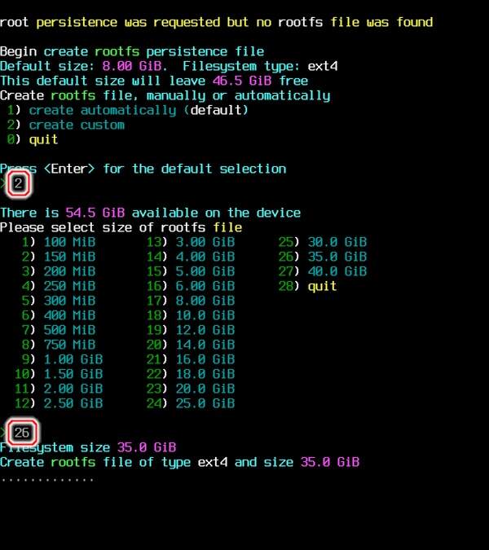The image size is (489, 550).
Task: Click the highlighted '26' input entry
Action: [23, 433]
